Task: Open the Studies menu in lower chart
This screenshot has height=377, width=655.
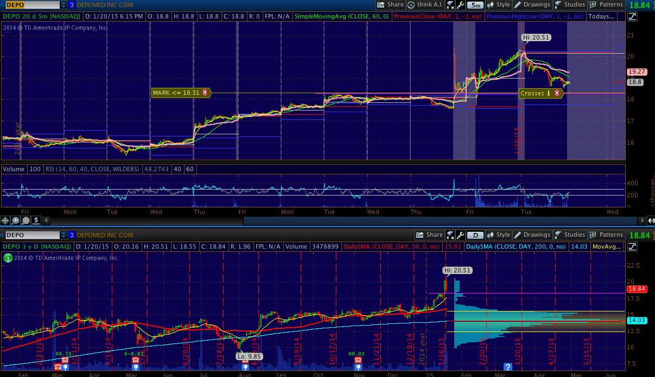Action: (x=570, y=235)
